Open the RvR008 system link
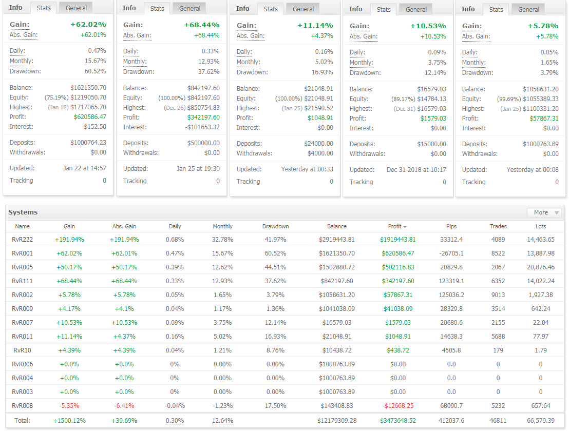The height and width of the screenshot is (432, 569). [23, 405]
